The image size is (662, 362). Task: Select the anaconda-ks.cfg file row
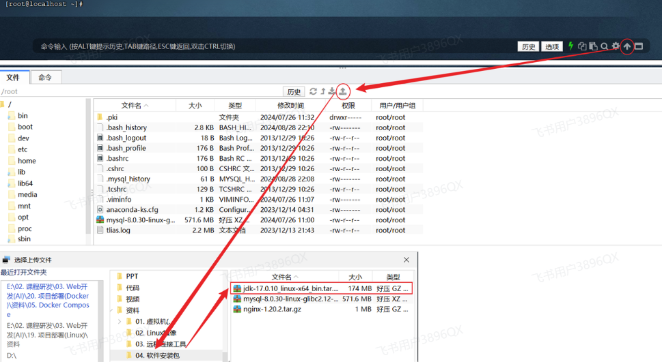click(x=258, y=209)
